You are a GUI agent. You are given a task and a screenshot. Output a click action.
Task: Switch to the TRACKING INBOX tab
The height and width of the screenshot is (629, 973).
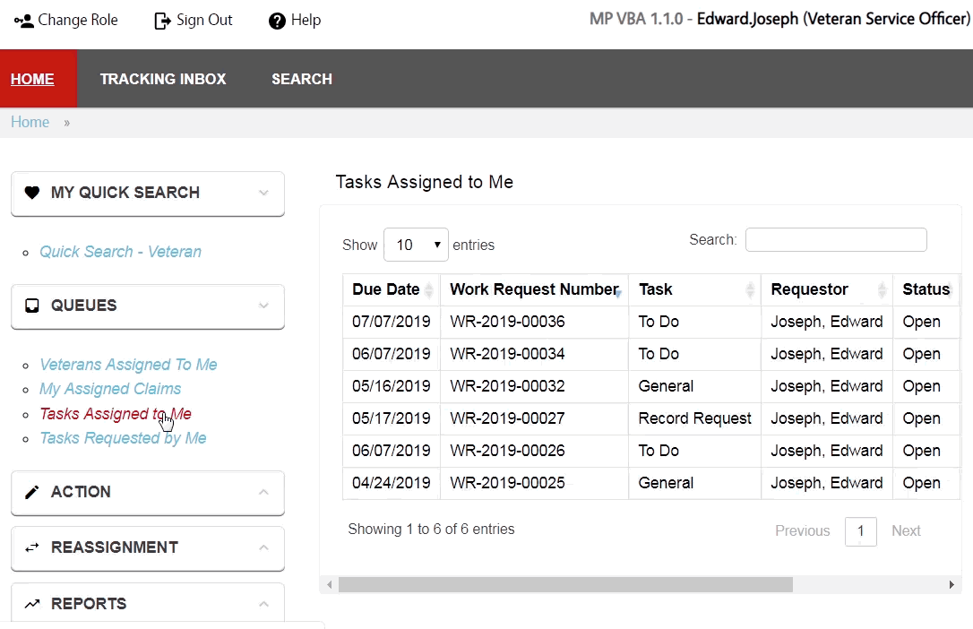163,79
